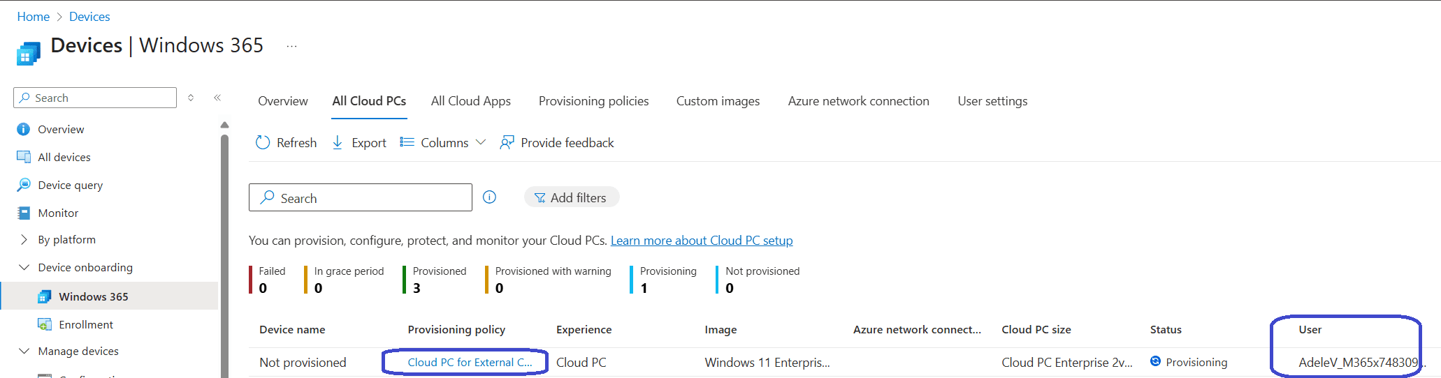This screenshot has height=378, width=1441.
Task: Click the Provide feedback icon
Action: [507, 142]
